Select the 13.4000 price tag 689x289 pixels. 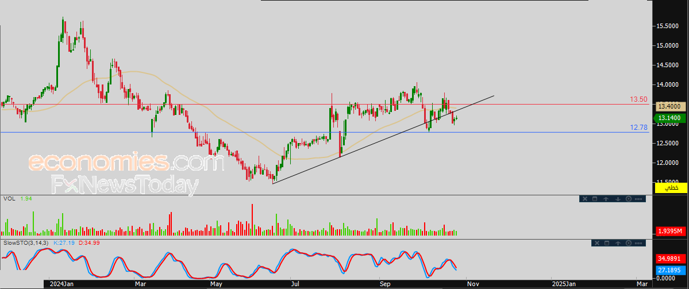click(671, 106)
